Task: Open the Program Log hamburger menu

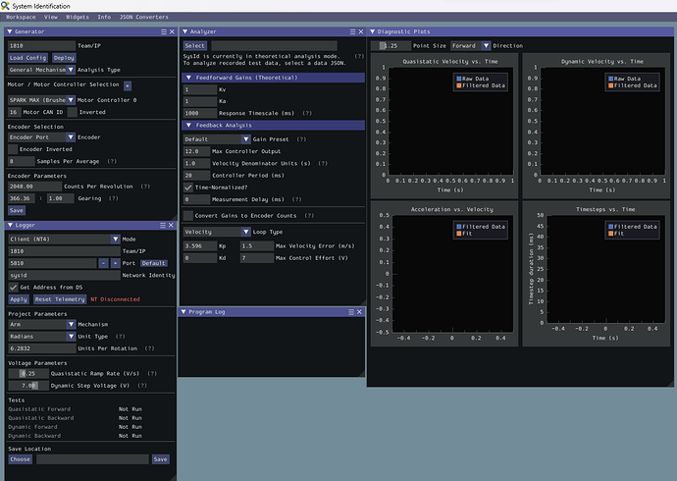Action: click(x=351, y=312)
